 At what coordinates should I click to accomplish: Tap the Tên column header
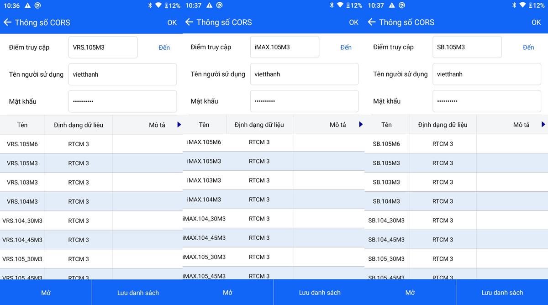[x=22, y=124]
